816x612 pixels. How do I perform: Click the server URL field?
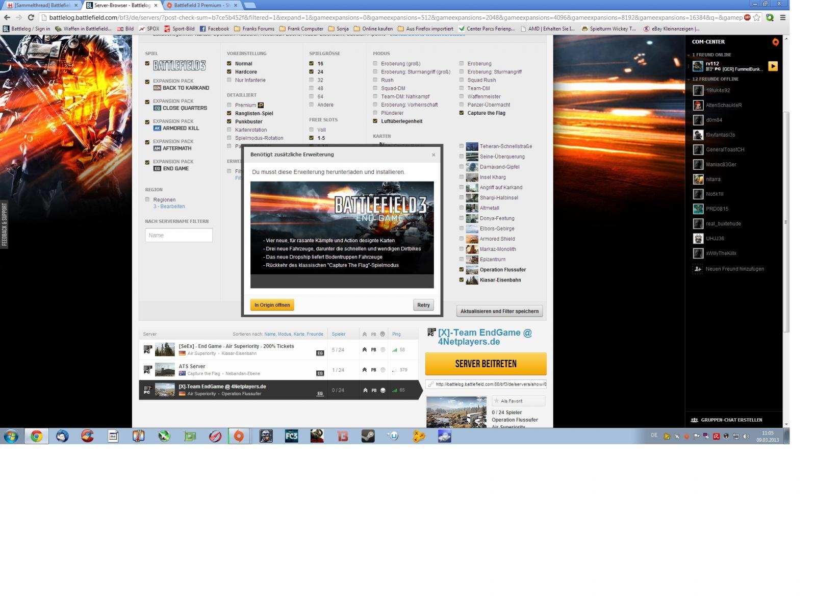pos(486,384)
